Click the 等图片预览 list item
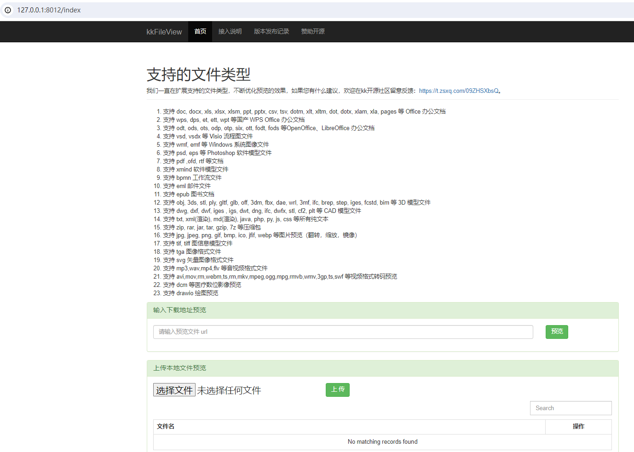Screen dimensions: 634x452 [260, 235]
